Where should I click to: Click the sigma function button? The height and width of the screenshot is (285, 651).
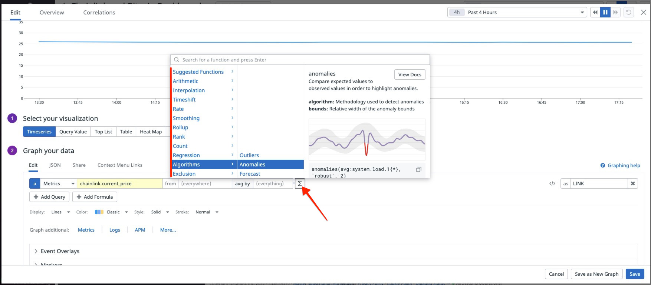pos(300,183)
